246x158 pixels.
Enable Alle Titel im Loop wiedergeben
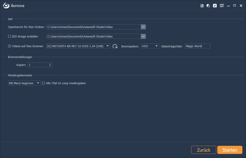pyautogui.click(x=43, y=83)
